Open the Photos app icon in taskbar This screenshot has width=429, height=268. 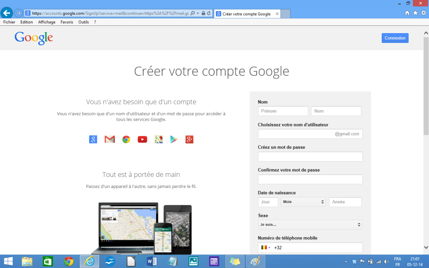(x=193, y=261)
